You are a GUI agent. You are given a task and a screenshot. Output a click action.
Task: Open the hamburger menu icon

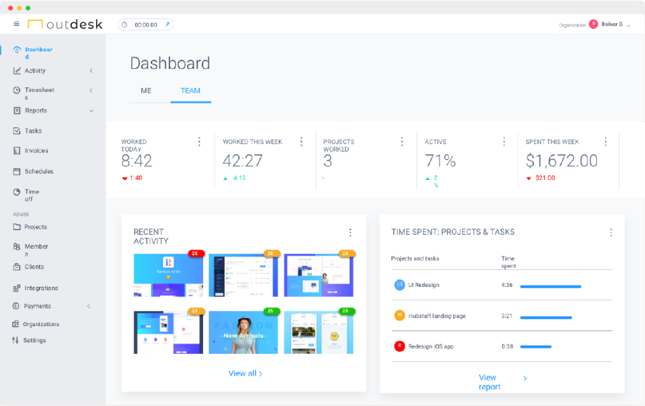click(x=16, y=24)
